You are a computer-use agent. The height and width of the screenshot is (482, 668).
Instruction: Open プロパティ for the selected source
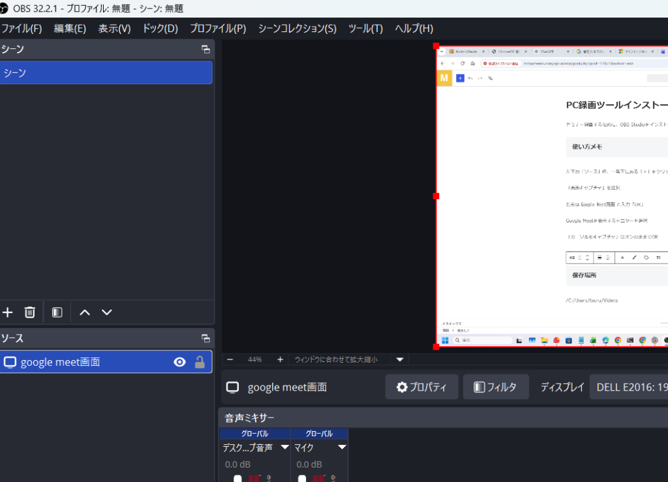point(422,387)
